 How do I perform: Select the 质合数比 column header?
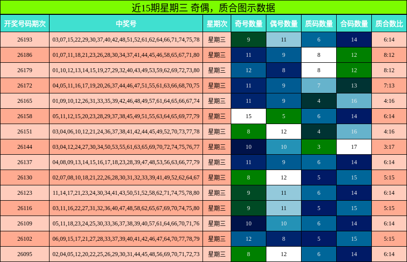pos(389,24)
